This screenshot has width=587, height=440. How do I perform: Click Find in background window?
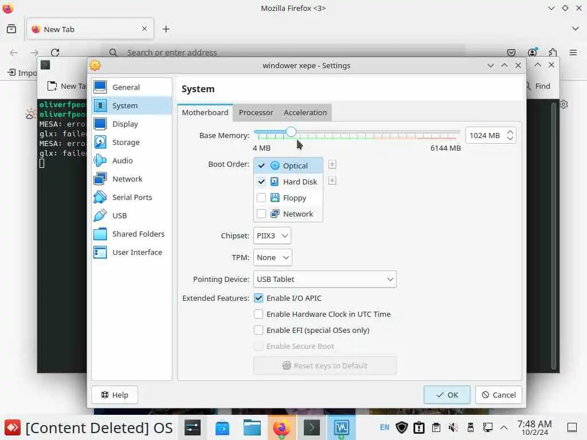(x=538, y=86)
